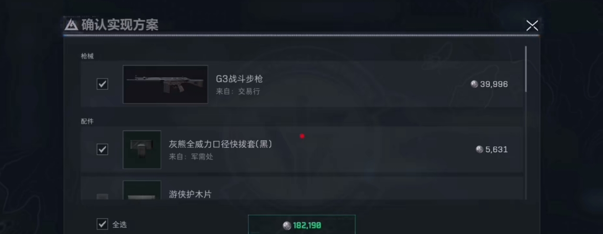
Task: Open the G3 rifle thumbnail image
Action: click(165, 85)
